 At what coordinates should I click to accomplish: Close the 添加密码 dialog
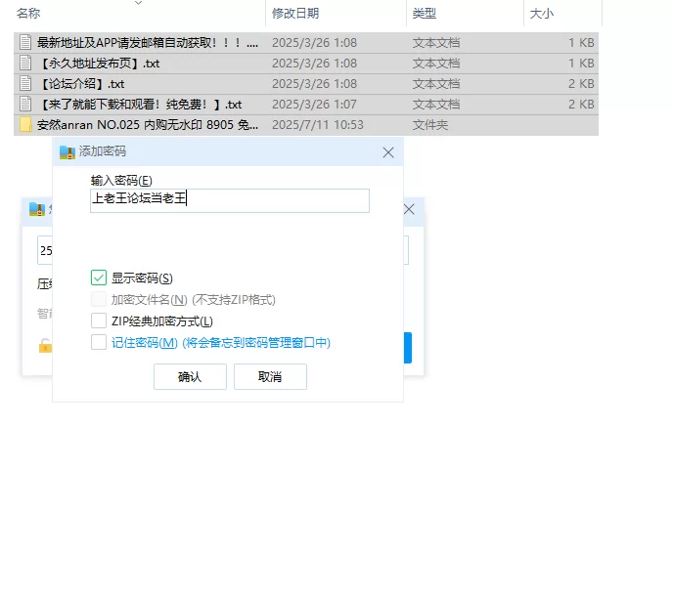(388, 152)
